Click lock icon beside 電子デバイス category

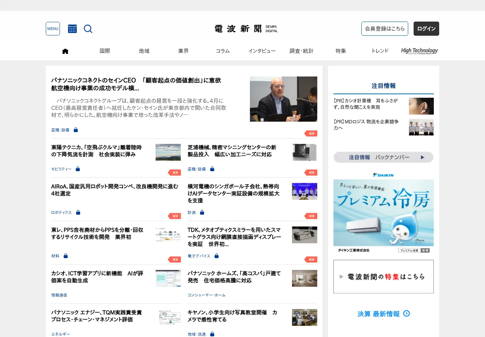(x=217, y=256)
